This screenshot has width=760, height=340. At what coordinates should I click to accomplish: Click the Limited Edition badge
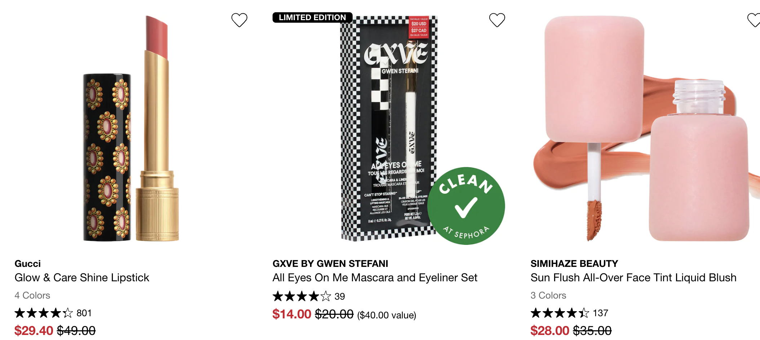tap(312, 17)
